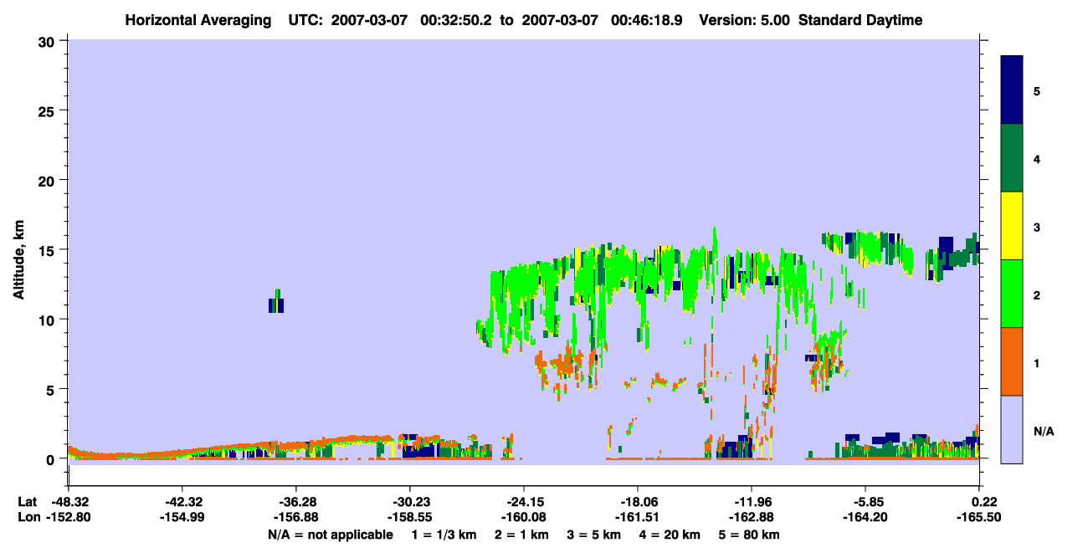Click the y-axis tick label 25
Screen dimensions: 1088x558
click(49, 110)
